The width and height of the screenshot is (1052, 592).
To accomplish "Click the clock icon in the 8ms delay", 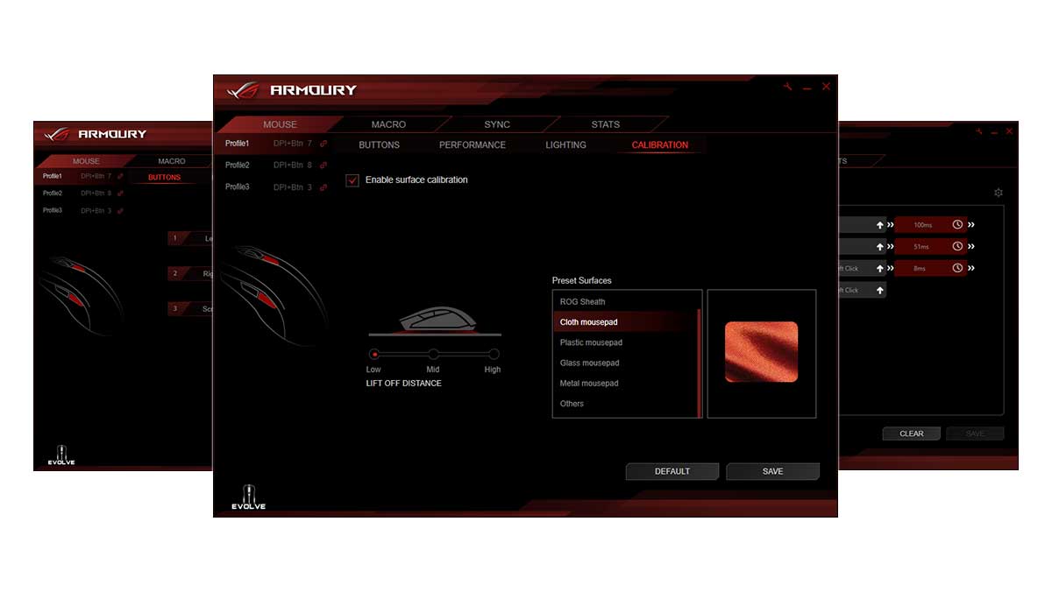I will click(x=957, y=268).
